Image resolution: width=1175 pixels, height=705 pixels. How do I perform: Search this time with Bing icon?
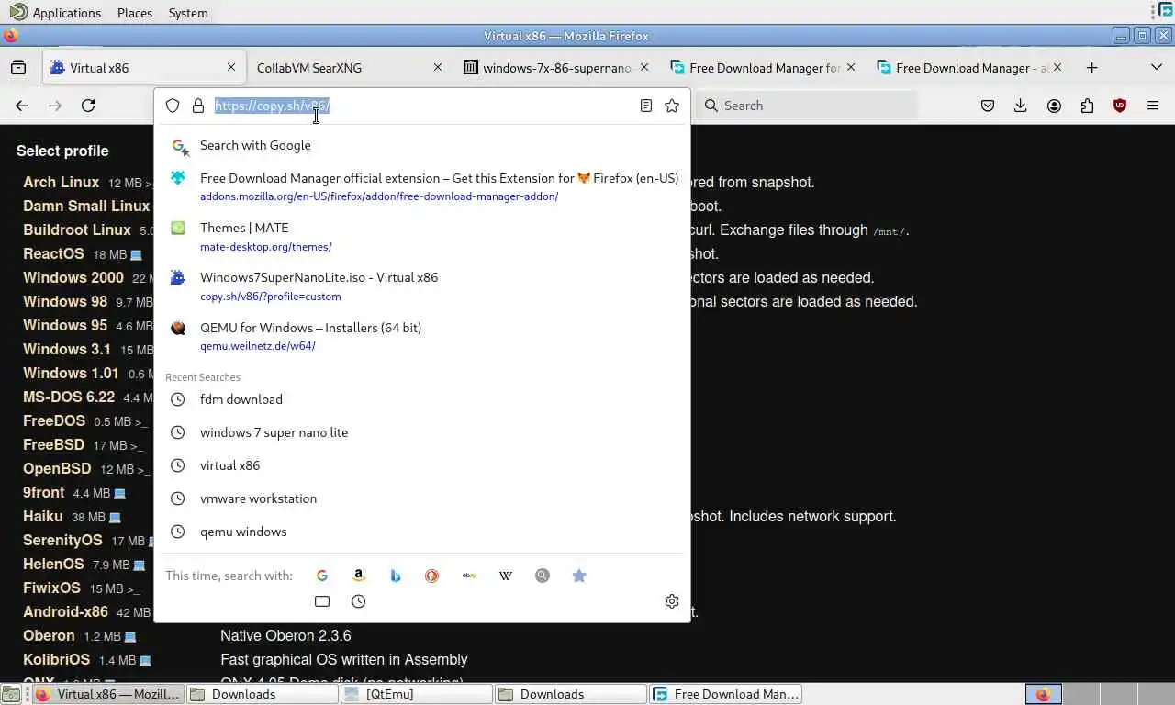pyautogui.click(x=396, y=576)
